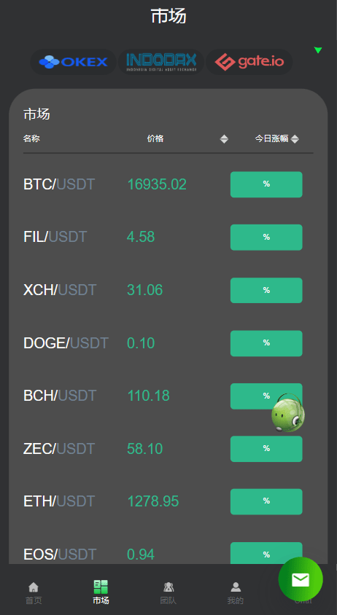
Task: Open the XCH/USDT trading pair
Action: [168, 290]
